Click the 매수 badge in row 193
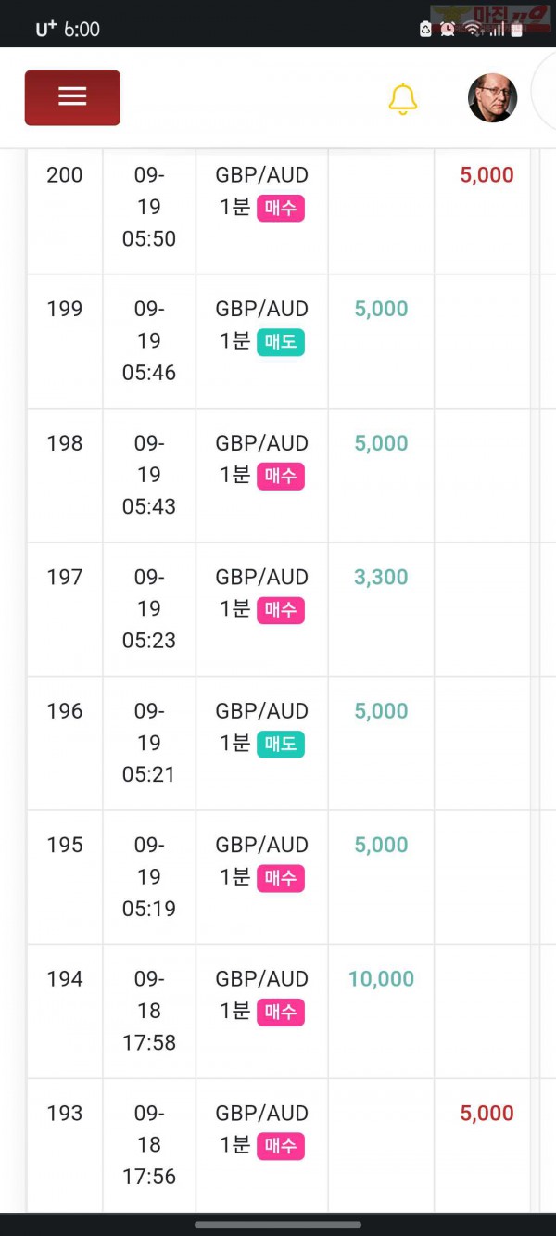The height and width of the screenshot is (1236, 556). [x=281, y=1146]
